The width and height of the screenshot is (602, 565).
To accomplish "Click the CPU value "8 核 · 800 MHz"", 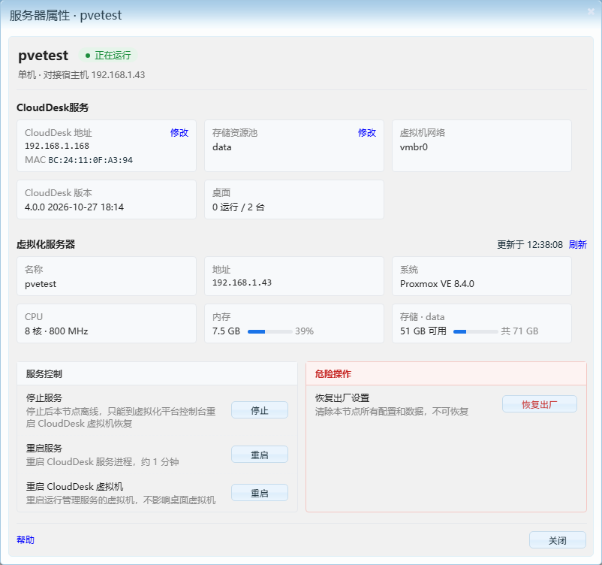I will pyautogui.click(x=56, y=331).
